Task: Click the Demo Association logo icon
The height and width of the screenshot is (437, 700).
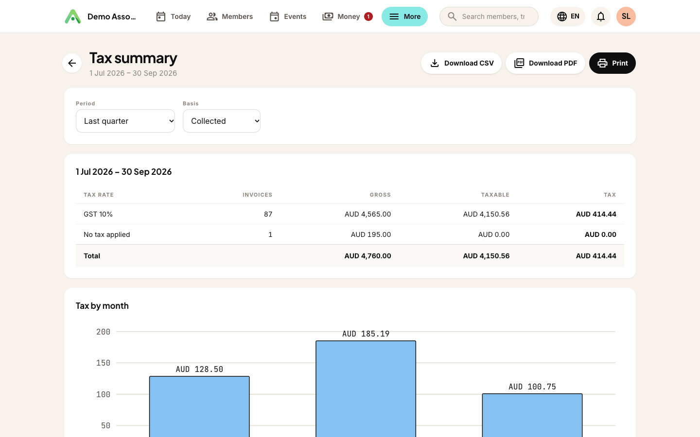Action: coord(73,17)
